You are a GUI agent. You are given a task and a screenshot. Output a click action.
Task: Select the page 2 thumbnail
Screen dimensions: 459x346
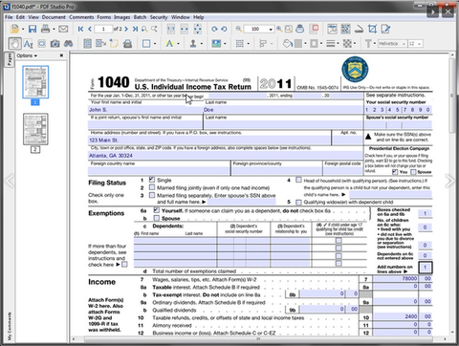pyautogui.click(x=35, y=129)
